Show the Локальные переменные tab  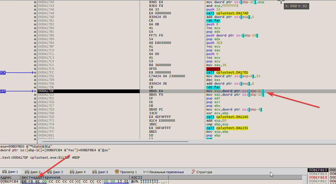click(164, 172)
